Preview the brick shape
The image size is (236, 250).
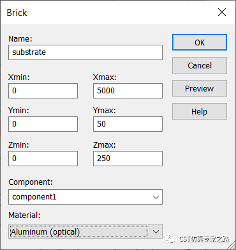coord(200,88)
